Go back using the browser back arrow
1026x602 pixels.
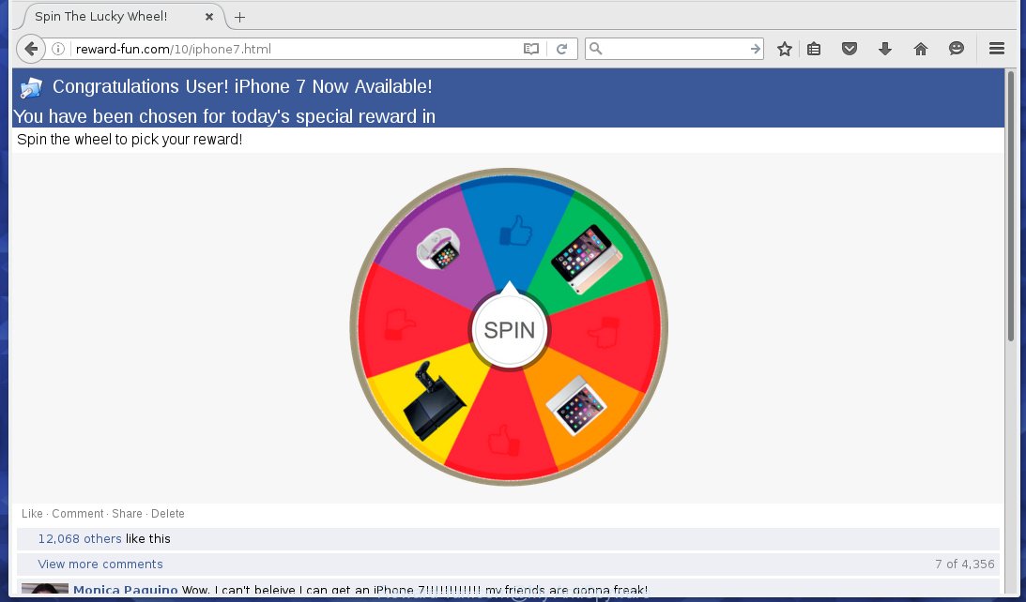31,49
